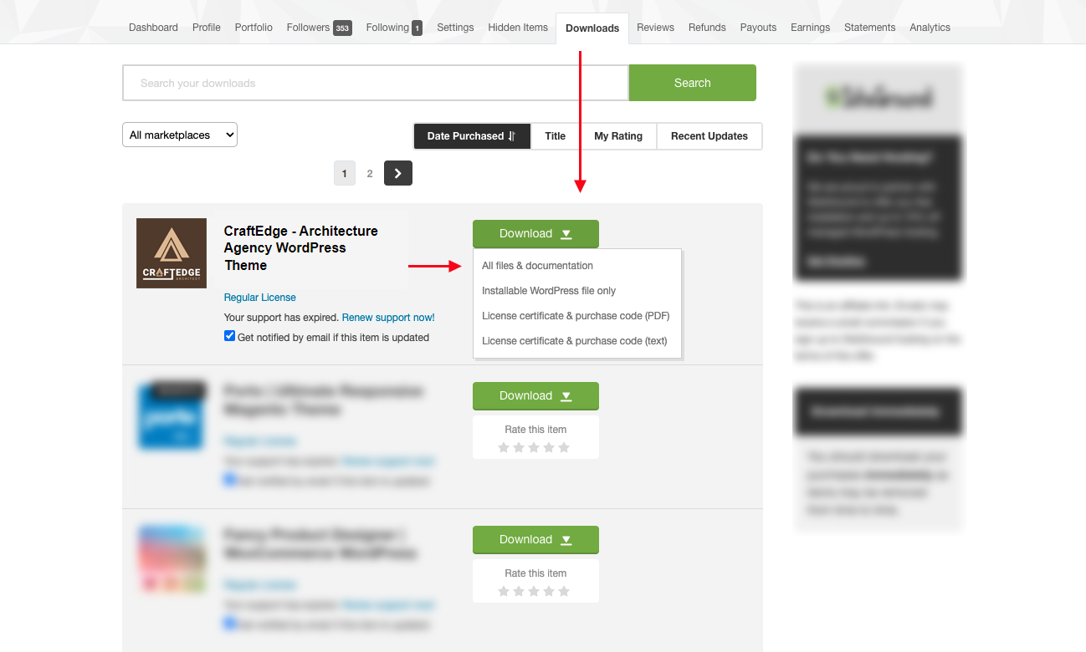Expand the second item's Download dropdown

tap(535, 396)
